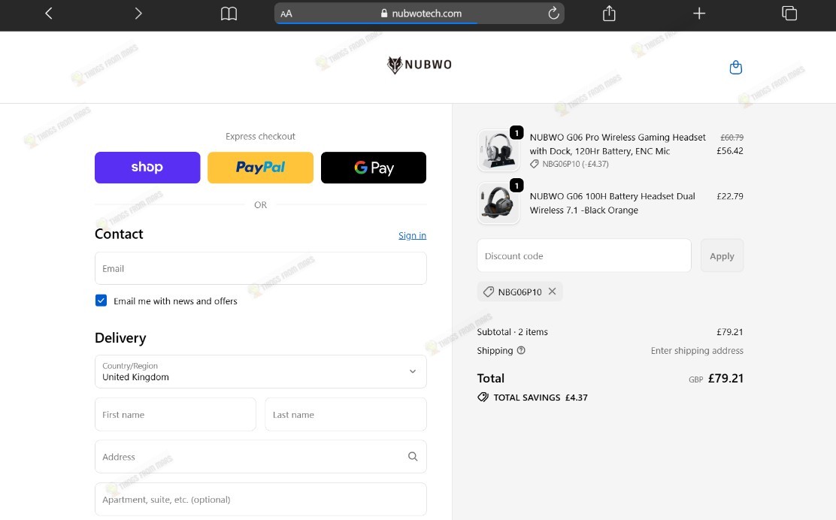Reload the page with the refresh icon
The height and width of the screenshot is (520, 836).
[x=553, y=13]
